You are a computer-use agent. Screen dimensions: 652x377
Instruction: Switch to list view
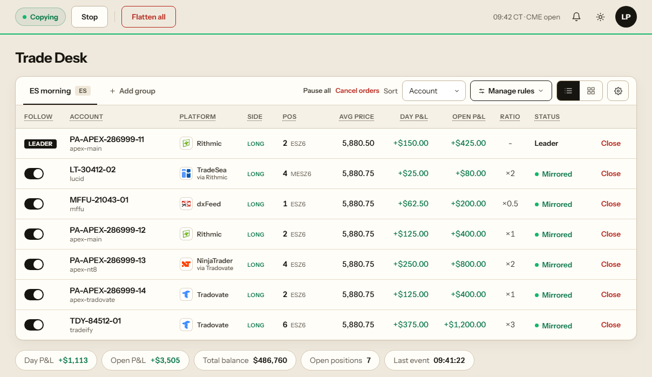[x=568, y=91]
